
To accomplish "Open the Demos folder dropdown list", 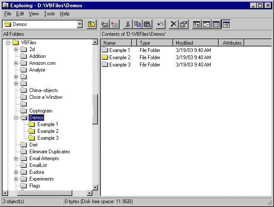I will click(80, 24).
